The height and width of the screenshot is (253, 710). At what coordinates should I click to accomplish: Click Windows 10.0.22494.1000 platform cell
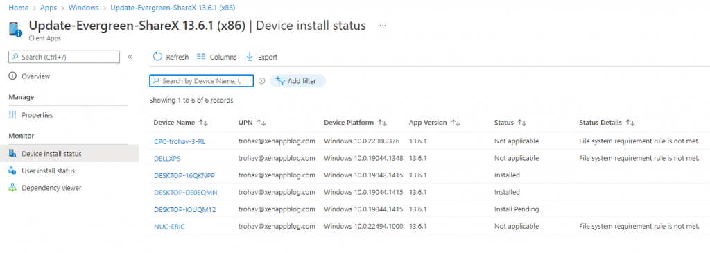pos(363,227)
